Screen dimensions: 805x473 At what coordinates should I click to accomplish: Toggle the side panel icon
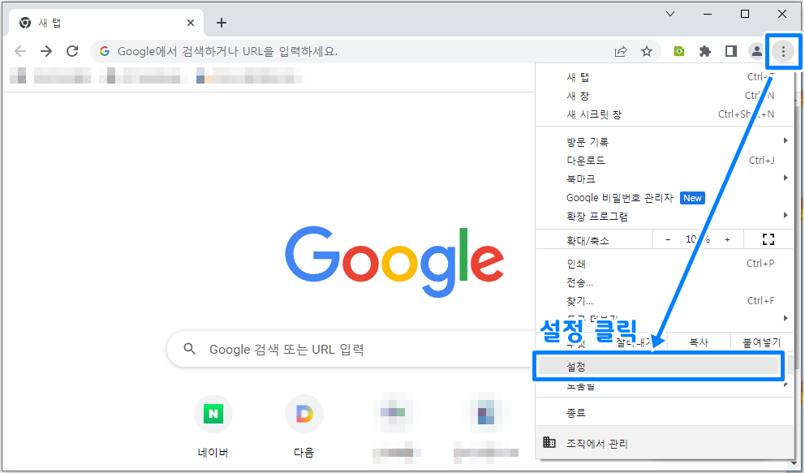731,51
